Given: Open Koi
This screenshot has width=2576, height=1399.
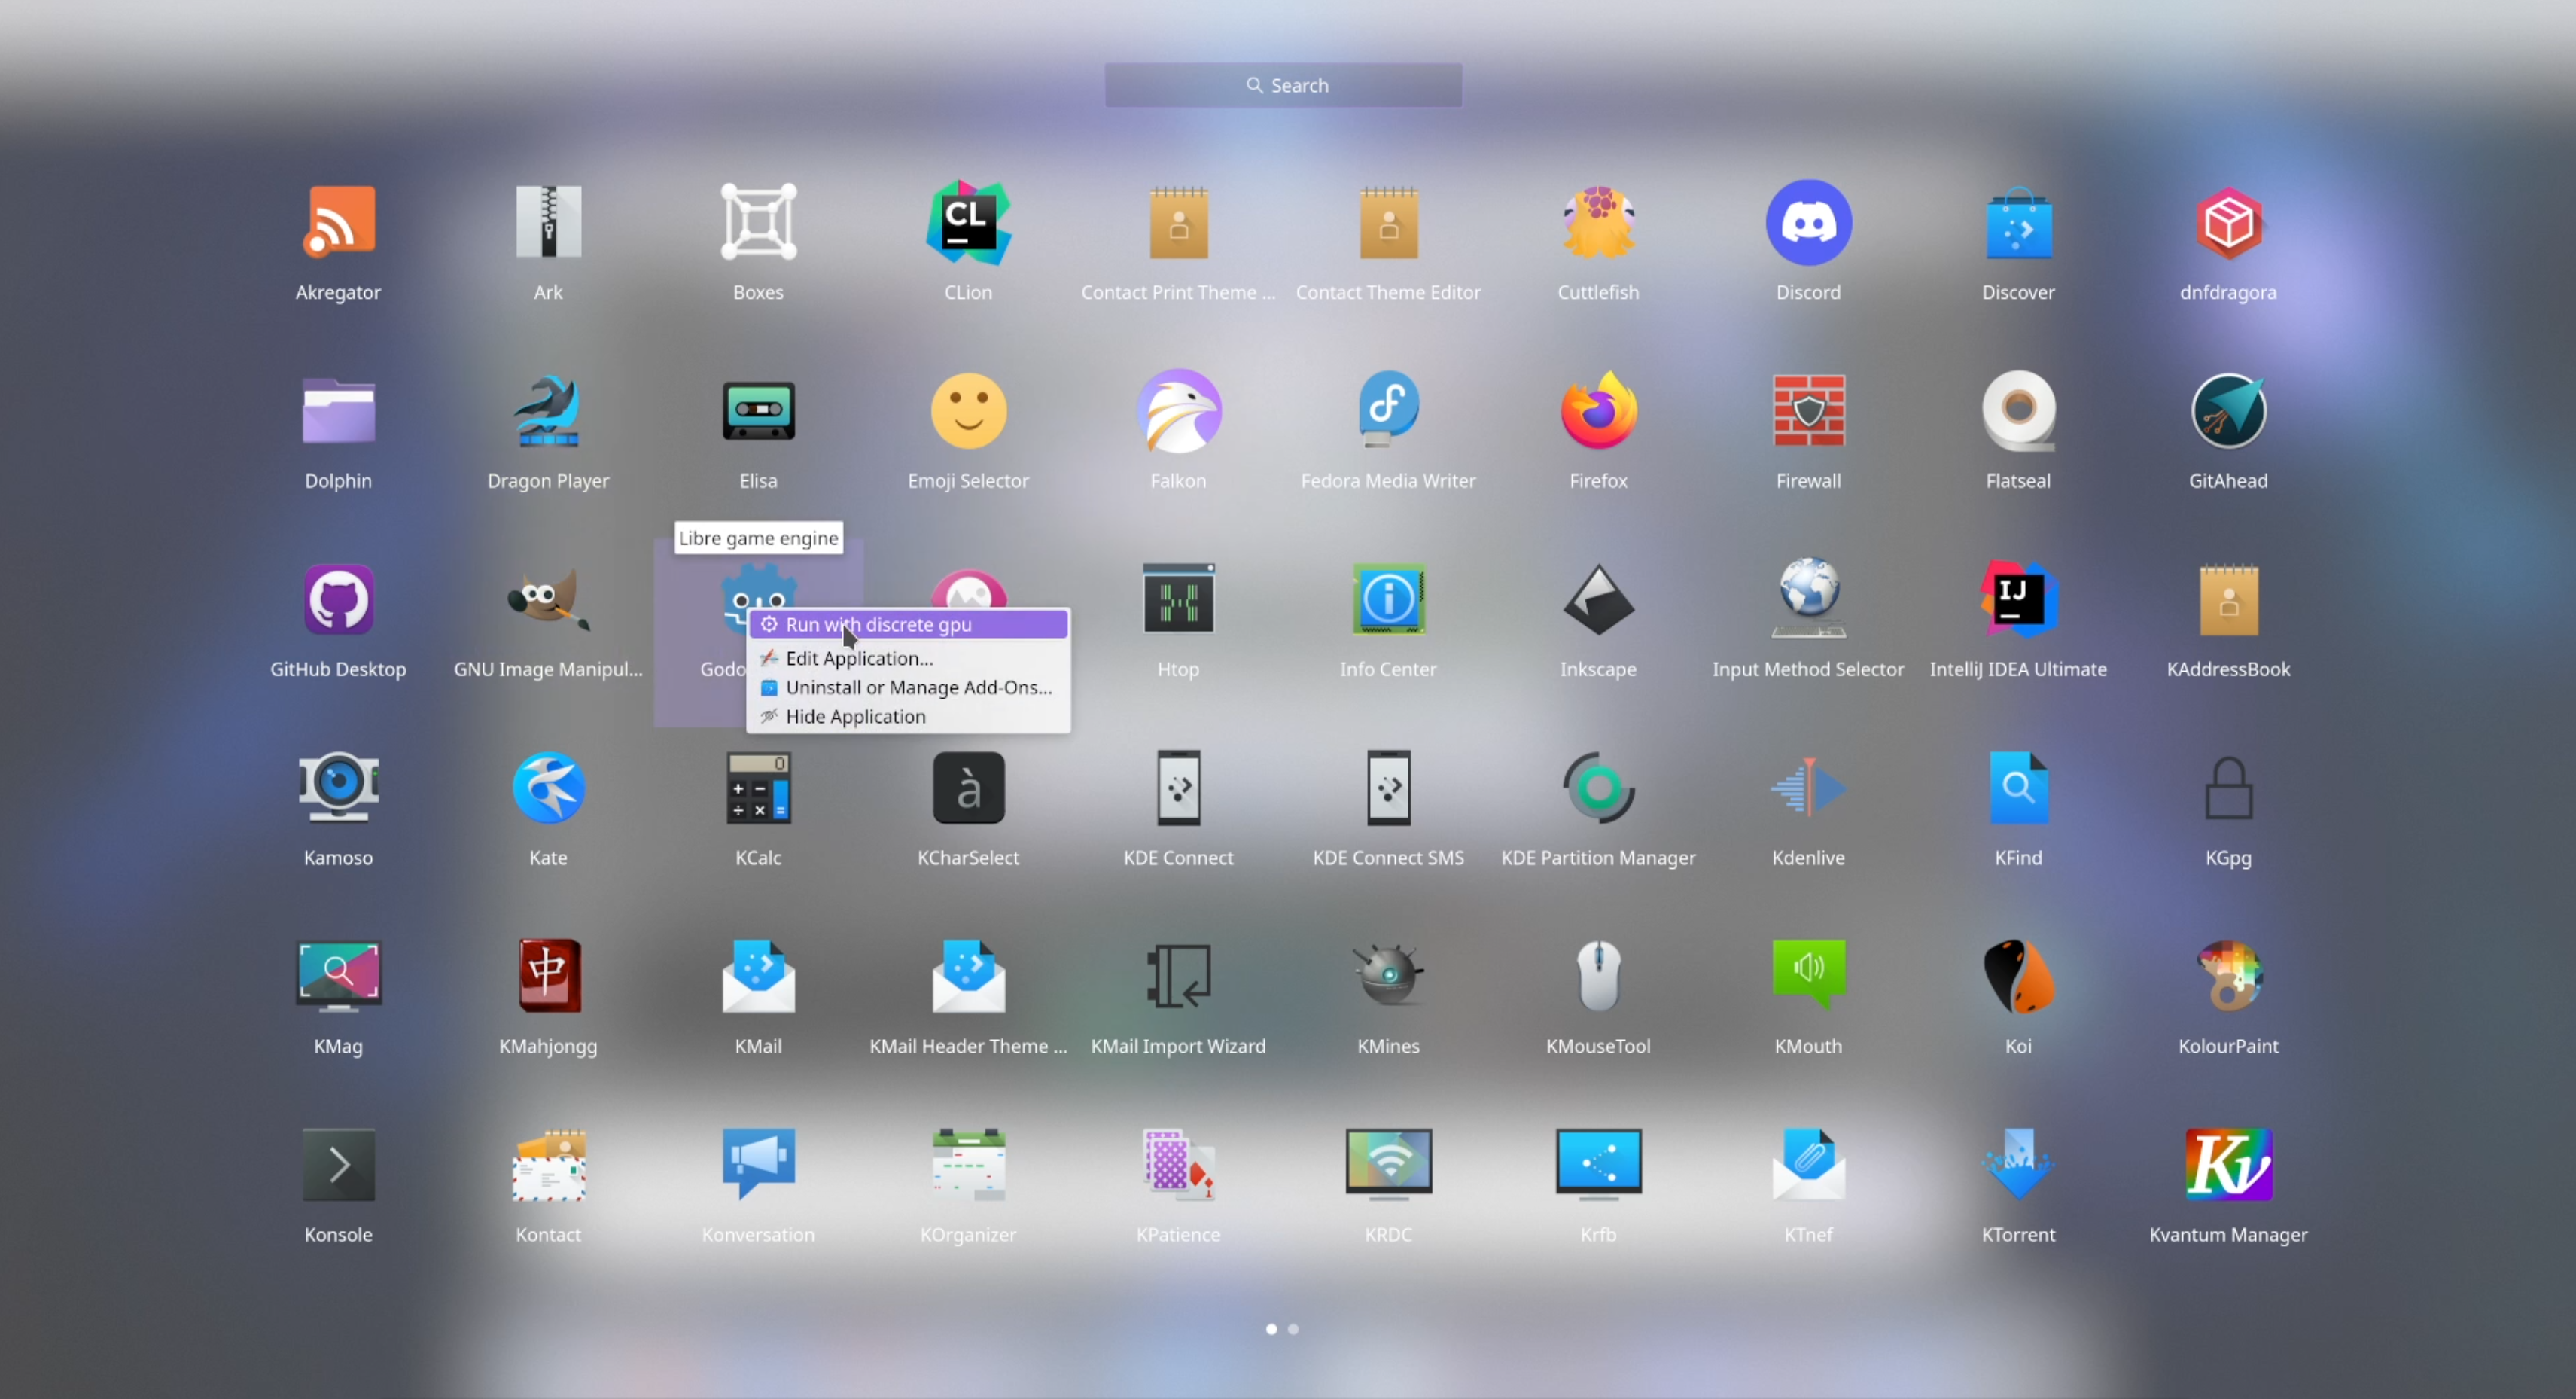Looking at the screenshot, I should pyautogui.click(x=2018, y=977).
